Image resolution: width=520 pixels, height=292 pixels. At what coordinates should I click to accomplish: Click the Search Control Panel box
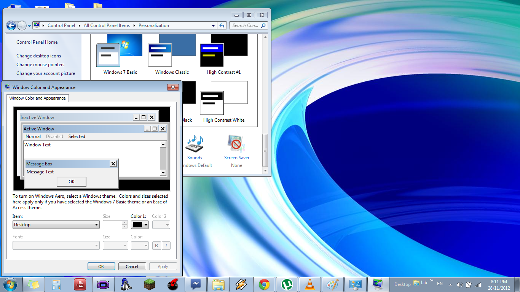click(248, 25)
